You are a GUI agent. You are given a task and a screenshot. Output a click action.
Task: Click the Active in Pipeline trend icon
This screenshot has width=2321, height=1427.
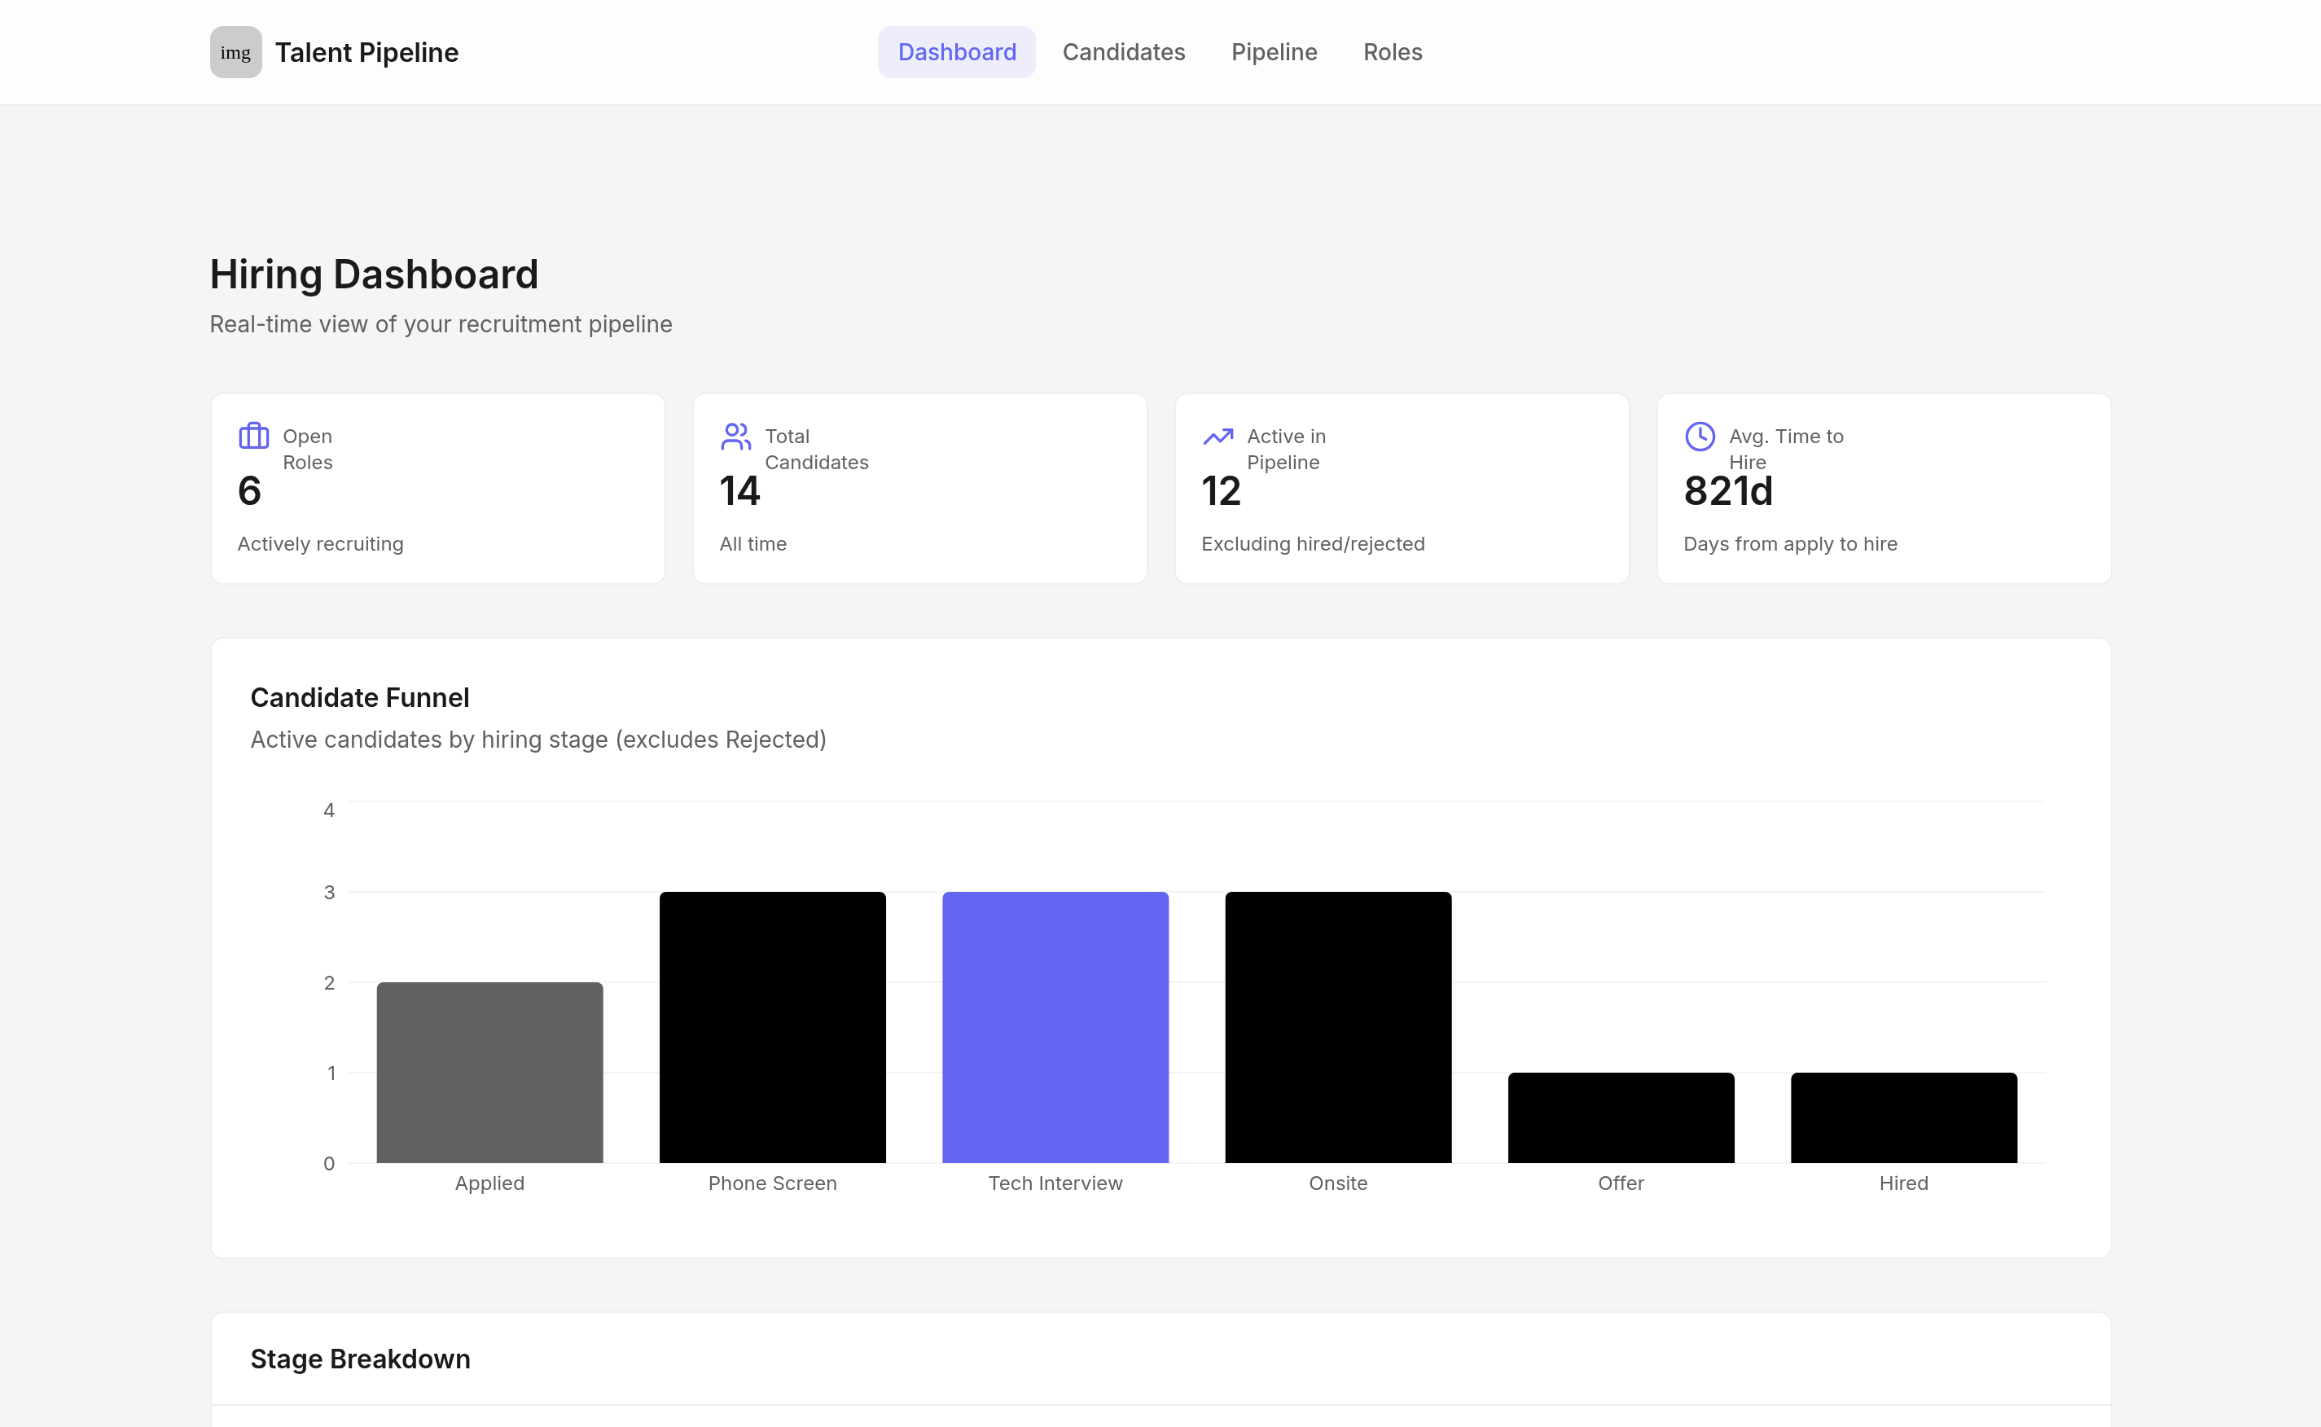1218,436
